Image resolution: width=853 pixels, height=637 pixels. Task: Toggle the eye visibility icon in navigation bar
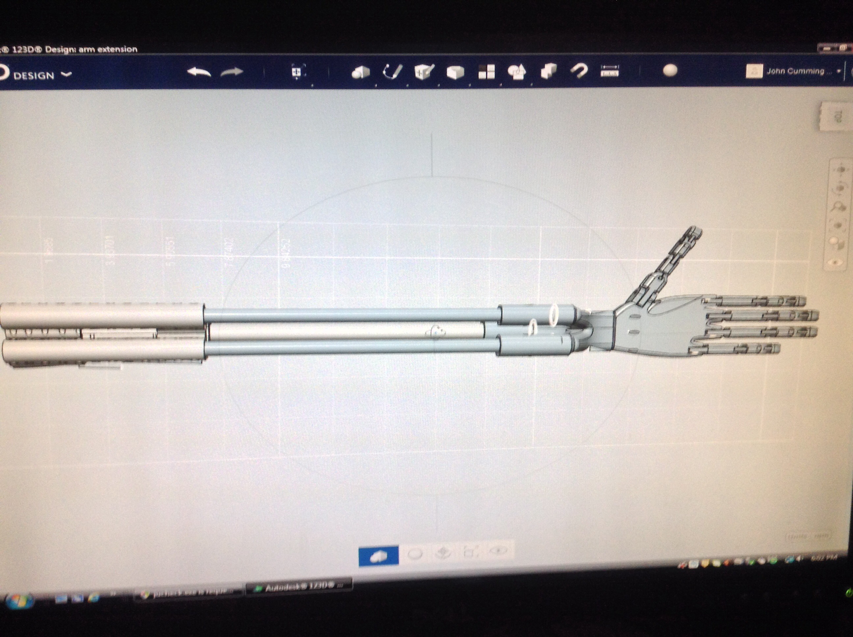(x=835, y=262)
